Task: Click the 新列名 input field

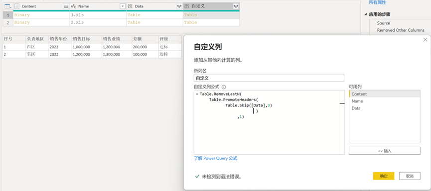Action: coord(269,78)
